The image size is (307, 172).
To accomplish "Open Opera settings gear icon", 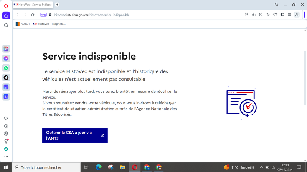I will (x=6, y=133).
